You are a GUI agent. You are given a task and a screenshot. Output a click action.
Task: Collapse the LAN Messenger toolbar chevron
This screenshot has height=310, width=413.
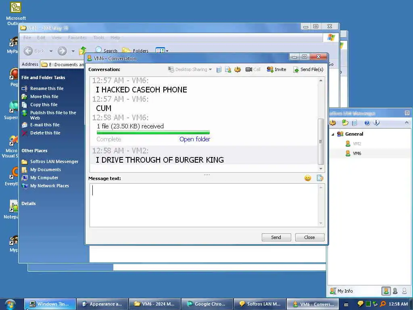pyautogui.click(x=407, y=123)
